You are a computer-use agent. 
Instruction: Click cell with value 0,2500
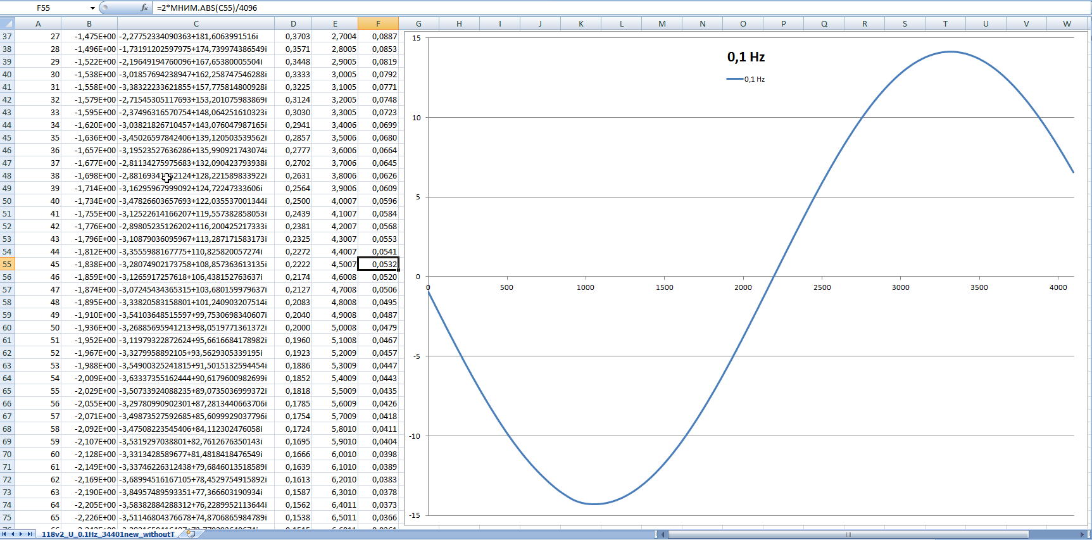pyautogui.click(x=293, y=201)
